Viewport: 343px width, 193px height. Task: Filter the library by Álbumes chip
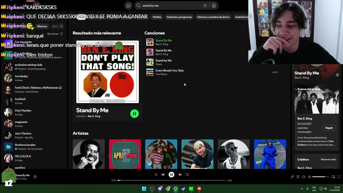[42, 26]
